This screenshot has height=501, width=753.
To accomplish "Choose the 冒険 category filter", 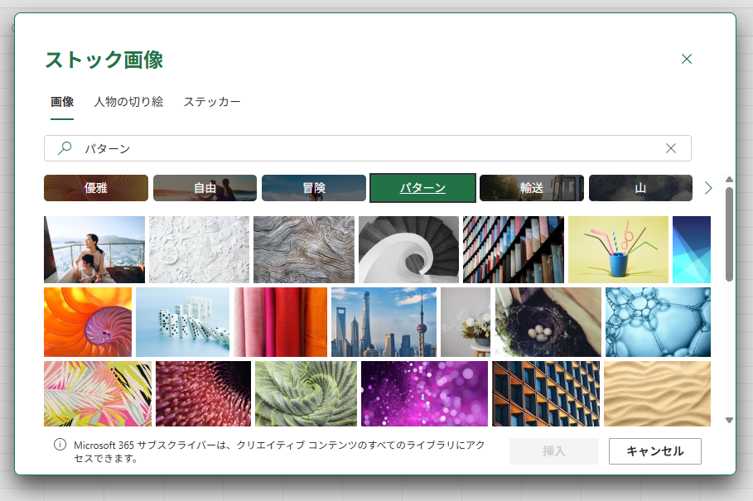I will tap(314, 188).
